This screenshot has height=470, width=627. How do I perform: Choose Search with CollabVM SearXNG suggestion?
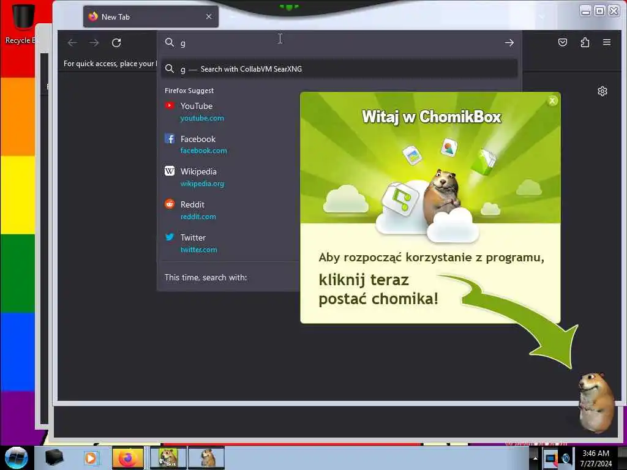point(339,69)
